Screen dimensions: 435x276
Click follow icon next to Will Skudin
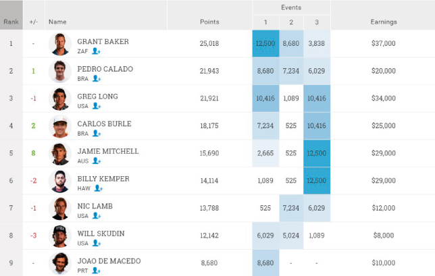97,243
